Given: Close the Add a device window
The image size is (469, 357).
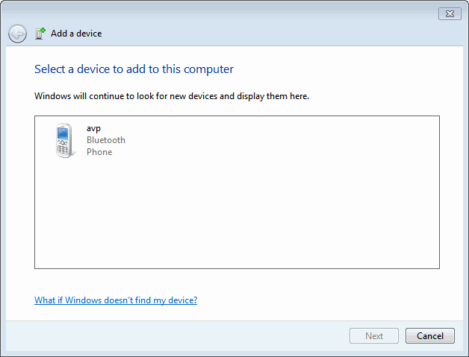Looking at the screenshot, I should point(449,13).
